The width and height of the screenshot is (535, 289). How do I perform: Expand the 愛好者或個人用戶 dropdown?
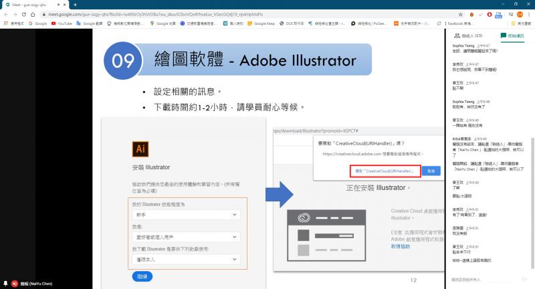pos(187,237)
